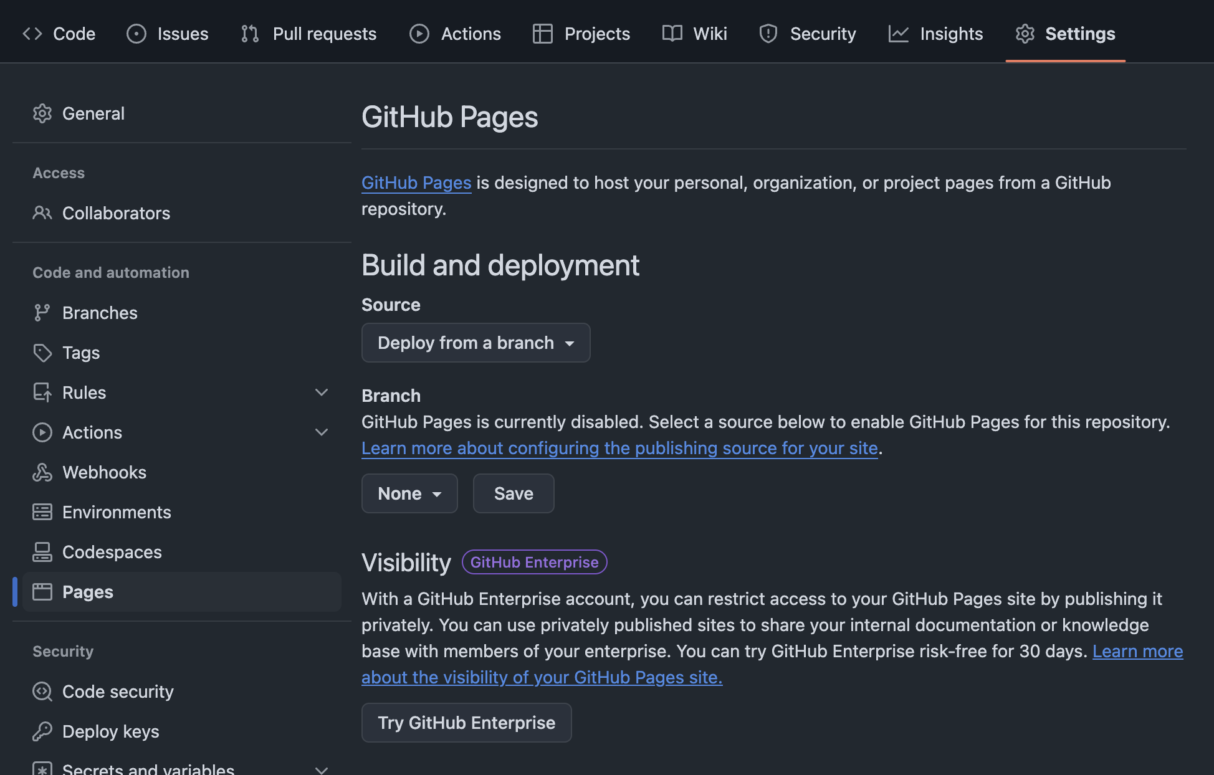Open General settings in sidebar
Image resolution: width=1214 pixels, height=775 pixels.
point(181,113)
